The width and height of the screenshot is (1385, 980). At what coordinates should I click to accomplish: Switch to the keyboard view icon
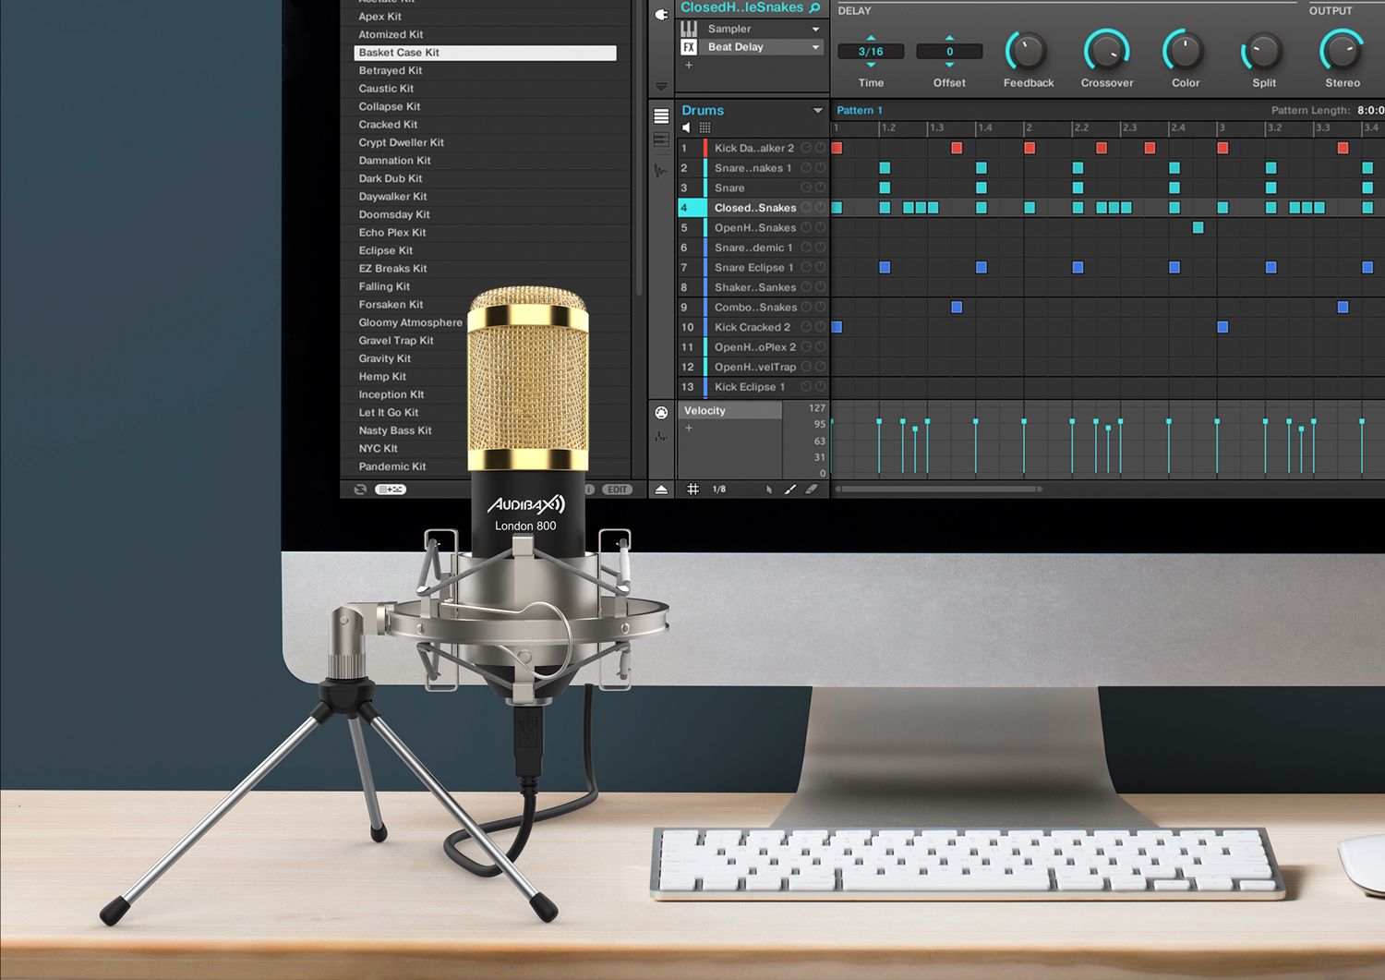[x=661, y=139]
